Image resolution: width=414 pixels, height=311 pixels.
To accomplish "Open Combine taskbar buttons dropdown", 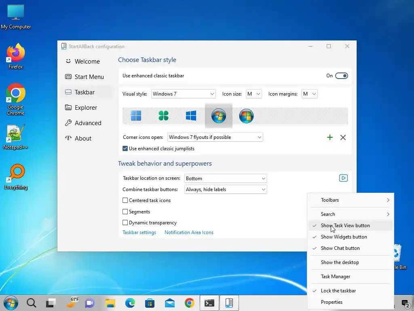I will pos(226,190).
